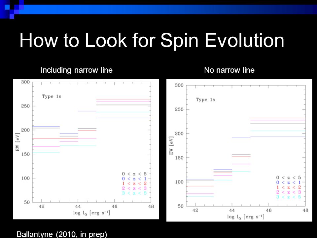This screenshot has width=317, height=238.
Task: Click "0 < z < 5" legend entry in Including narrow line chart
Action: [x=134, y=174]
